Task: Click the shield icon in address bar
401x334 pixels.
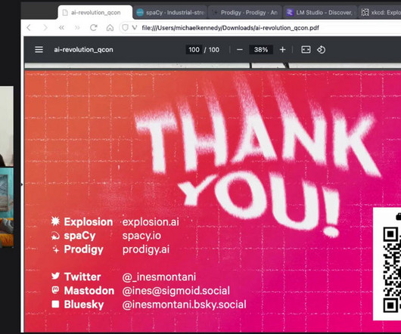Action: tap(125, 27)
